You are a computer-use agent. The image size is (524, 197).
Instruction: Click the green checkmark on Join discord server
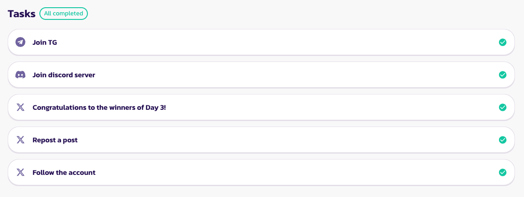point(502,75)
